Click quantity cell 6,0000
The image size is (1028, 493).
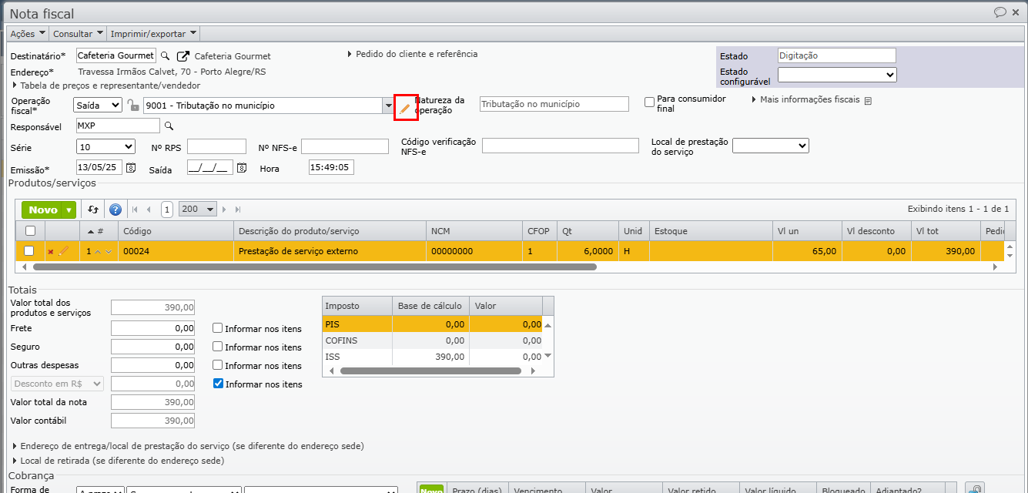point(586,251)
